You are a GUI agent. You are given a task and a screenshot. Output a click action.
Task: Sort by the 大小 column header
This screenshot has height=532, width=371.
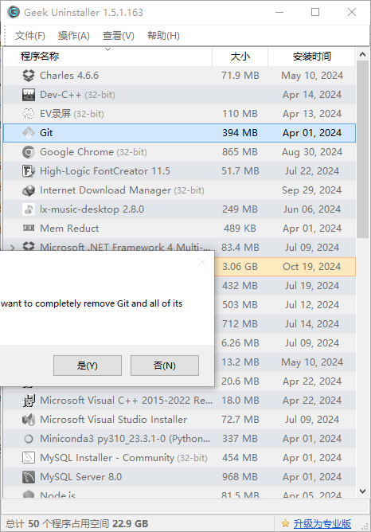240,57
